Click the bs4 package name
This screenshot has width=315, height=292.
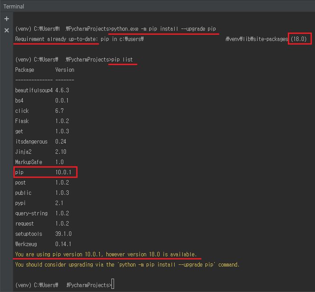click(19, 100)
